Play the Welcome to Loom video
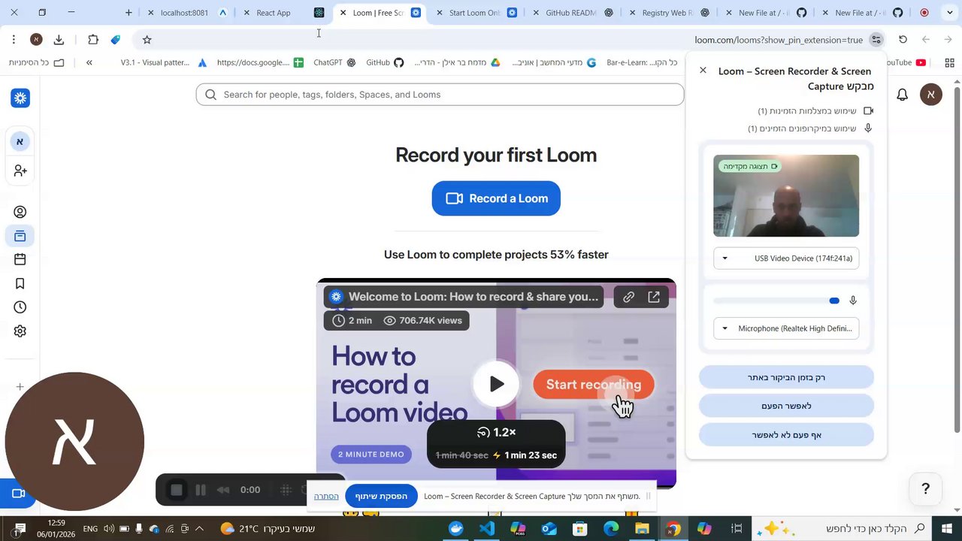962x541 pixels. tap(496, 384)
